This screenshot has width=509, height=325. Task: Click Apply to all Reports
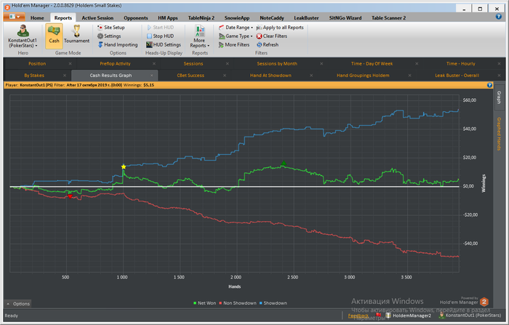click(x=280, y=28)
